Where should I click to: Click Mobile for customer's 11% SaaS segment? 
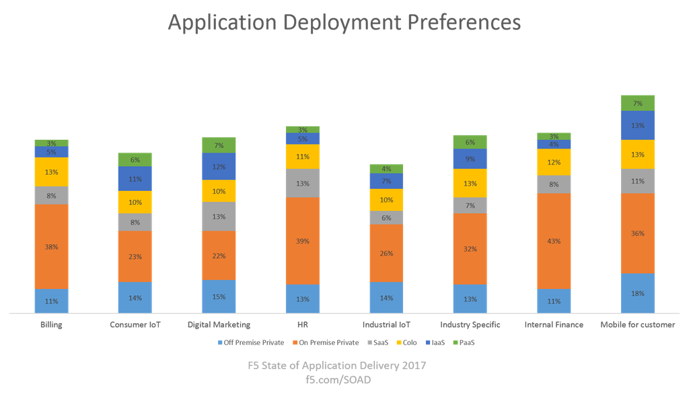[638, 181]
